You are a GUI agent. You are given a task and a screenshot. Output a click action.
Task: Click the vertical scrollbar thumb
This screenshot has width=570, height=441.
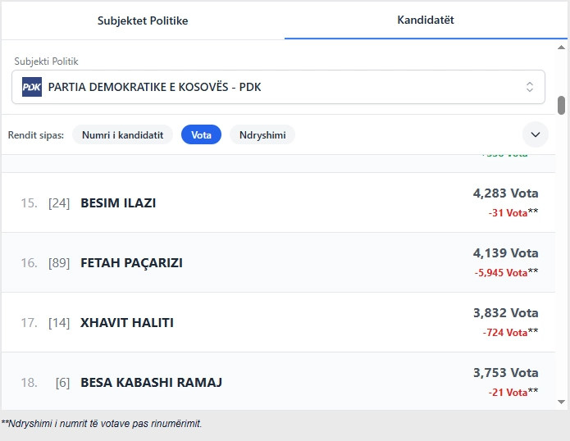562,107
